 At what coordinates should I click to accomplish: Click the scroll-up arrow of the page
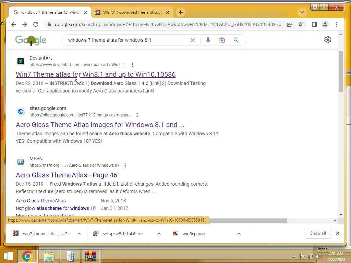pos(341,34)
